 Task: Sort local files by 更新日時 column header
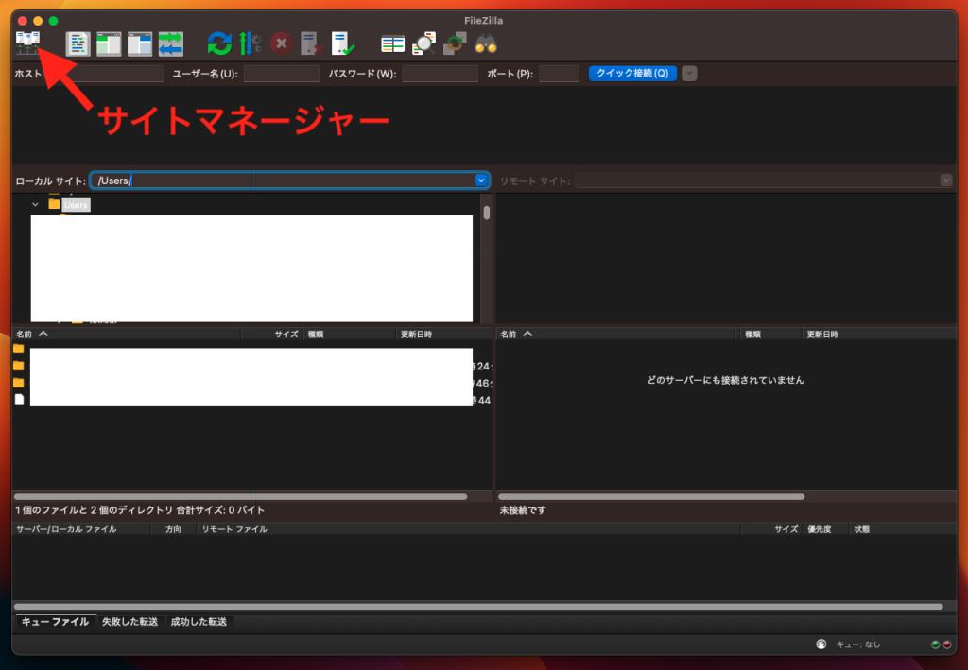pyautogui.click(x=442, y=335)
